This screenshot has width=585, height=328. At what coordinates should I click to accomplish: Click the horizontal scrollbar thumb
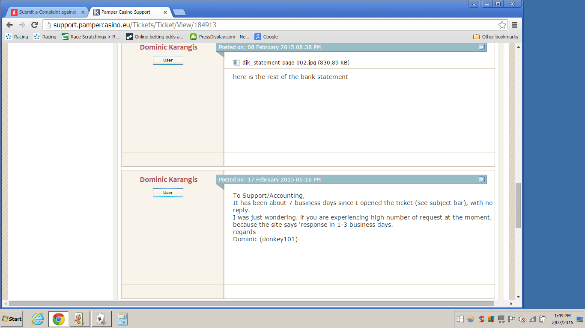pos(251,304)
